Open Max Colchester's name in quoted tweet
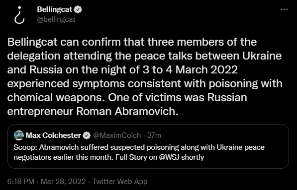The image size is (297, 190). click(x=53, y=135)
